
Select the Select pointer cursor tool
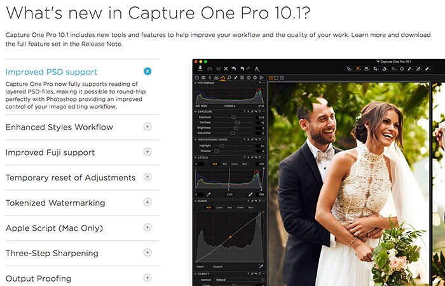(350, 69)
